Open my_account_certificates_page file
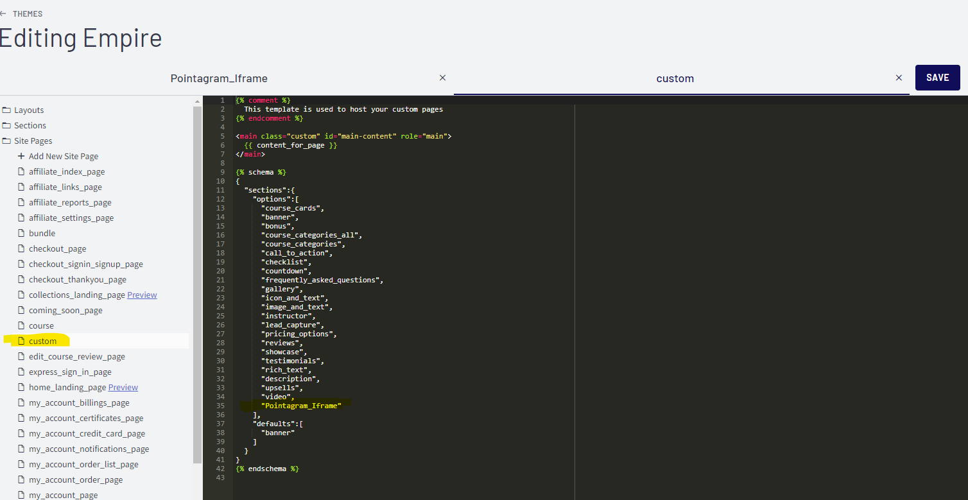 tap(86, 418)
